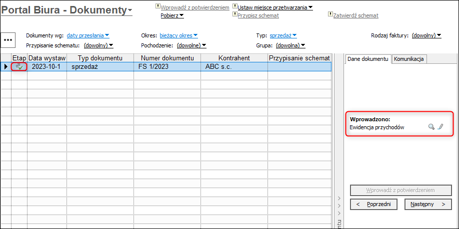This screenshot has width=459, height=229.
Task: Click the Wprowadź z potwierdzeniem button in panel
Action: tap(400, 190)
